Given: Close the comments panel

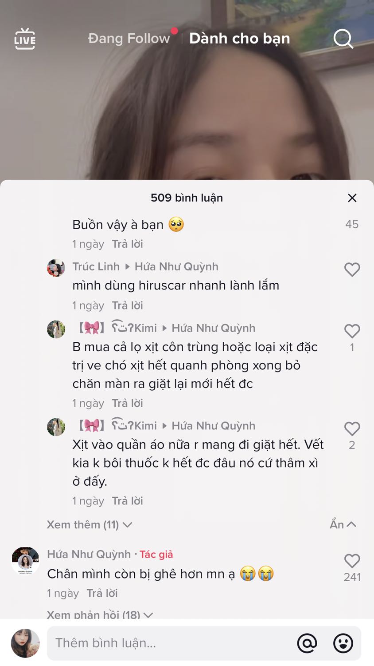Looking at the screenshot, I should 352,198.
